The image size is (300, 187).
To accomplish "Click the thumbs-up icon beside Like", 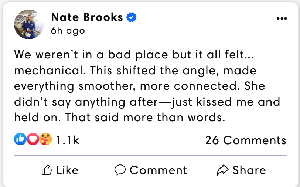I will pos(47,170).
